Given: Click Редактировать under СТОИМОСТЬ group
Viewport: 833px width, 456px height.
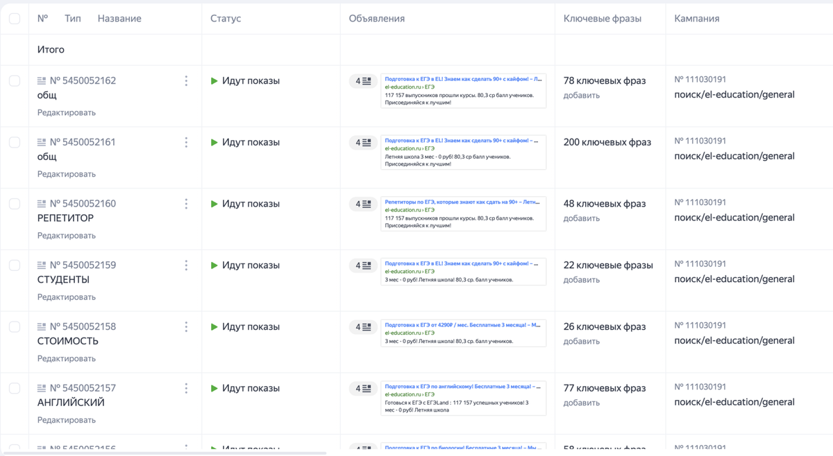Looking at the screenshot, I should pyautogui.click(x=67, y=358).
